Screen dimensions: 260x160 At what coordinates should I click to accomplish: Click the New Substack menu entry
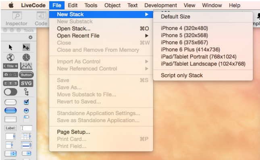(101, 21)
